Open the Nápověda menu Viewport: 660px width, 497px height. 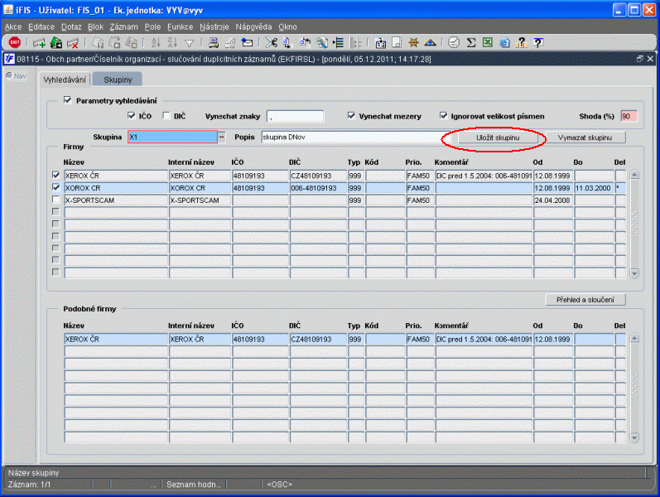(253, 27)
